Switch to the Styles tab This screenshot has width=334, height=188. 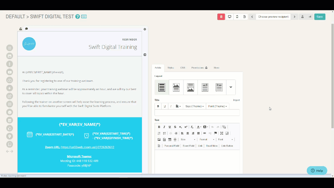(x=171, y=68)
